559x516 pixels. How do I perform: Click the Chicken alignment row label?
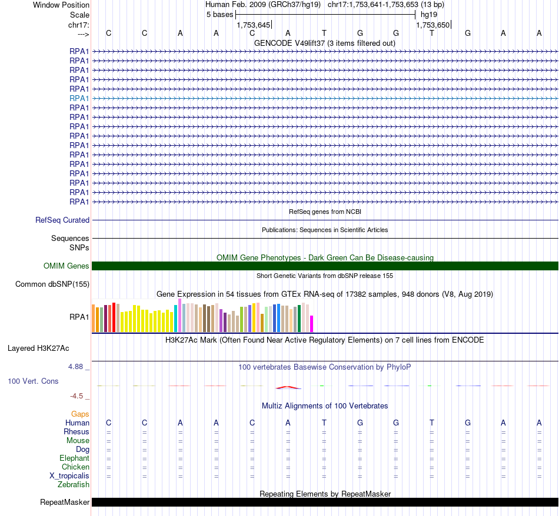tap(75, 467)
